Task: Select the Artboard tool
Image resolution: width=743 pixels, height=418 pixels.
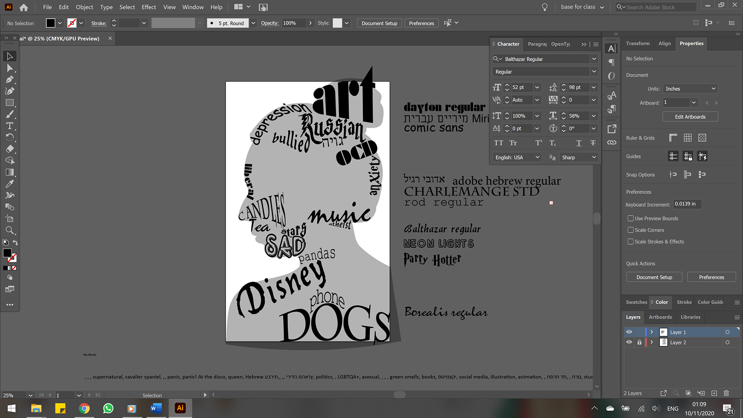Action: pos(10,219)
